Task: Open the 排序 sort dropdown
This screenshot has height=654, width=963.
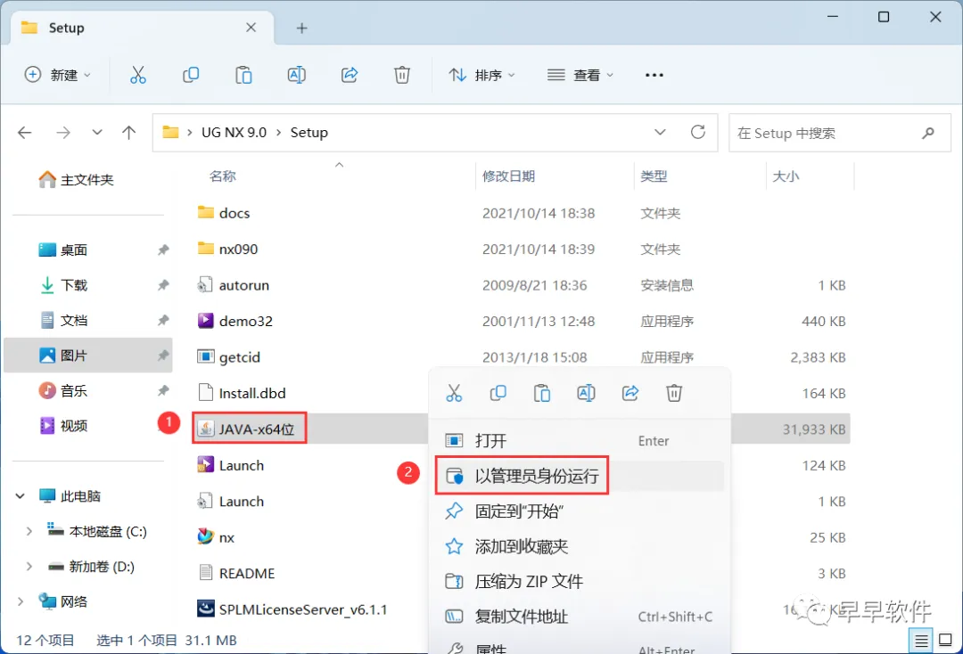Action: (481, 75)
